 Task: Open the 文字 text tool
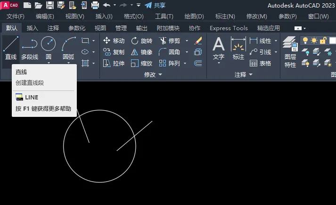click(x=219, y=48)
